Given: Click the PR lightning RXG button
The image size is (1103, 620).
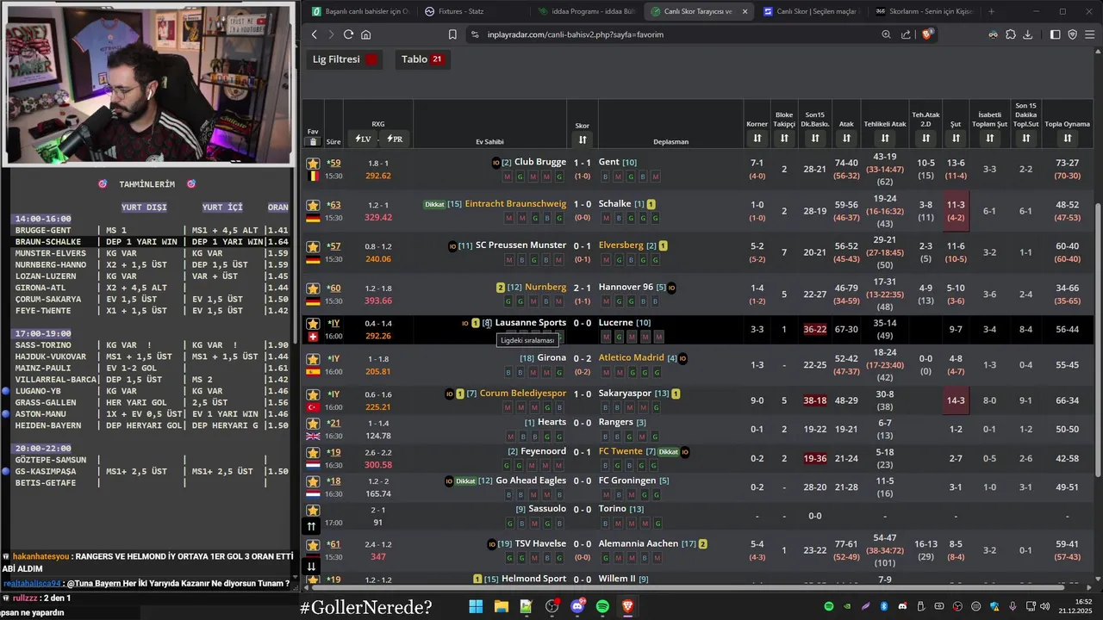Looking at the screenshot, I should point(395,139).
